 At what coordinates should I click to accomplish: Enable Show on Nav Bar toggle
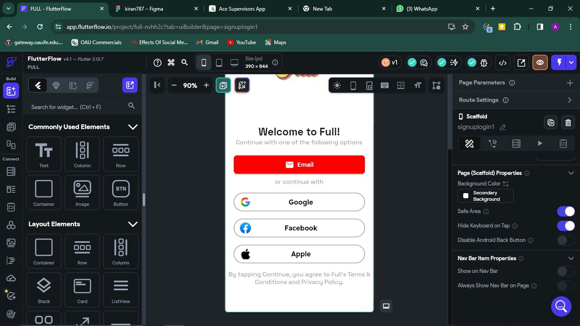click(x=566, y=271)
